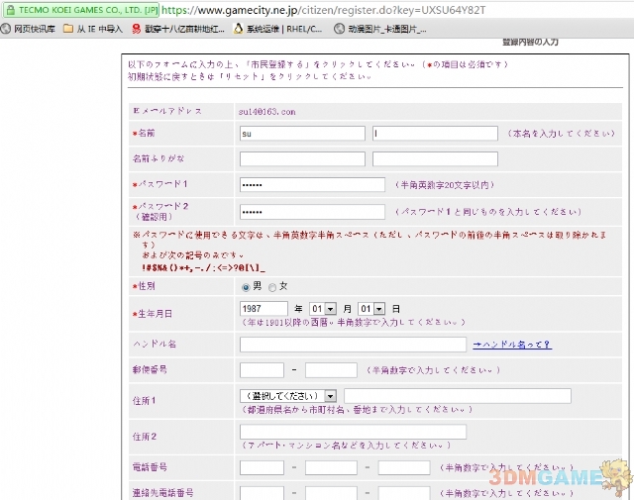Click the first name field containing su
The image size is (634, 500).
click(302, 133)
